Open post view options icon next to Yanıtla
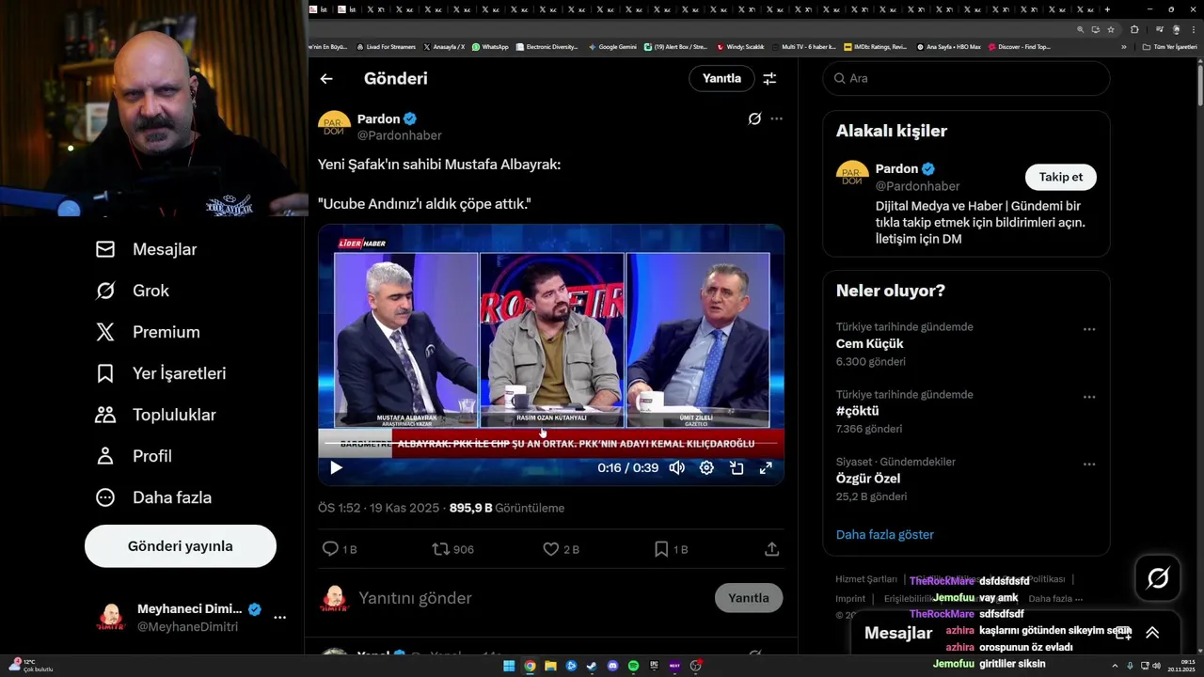Screen dimensions: 1204x677 [769, 79]
